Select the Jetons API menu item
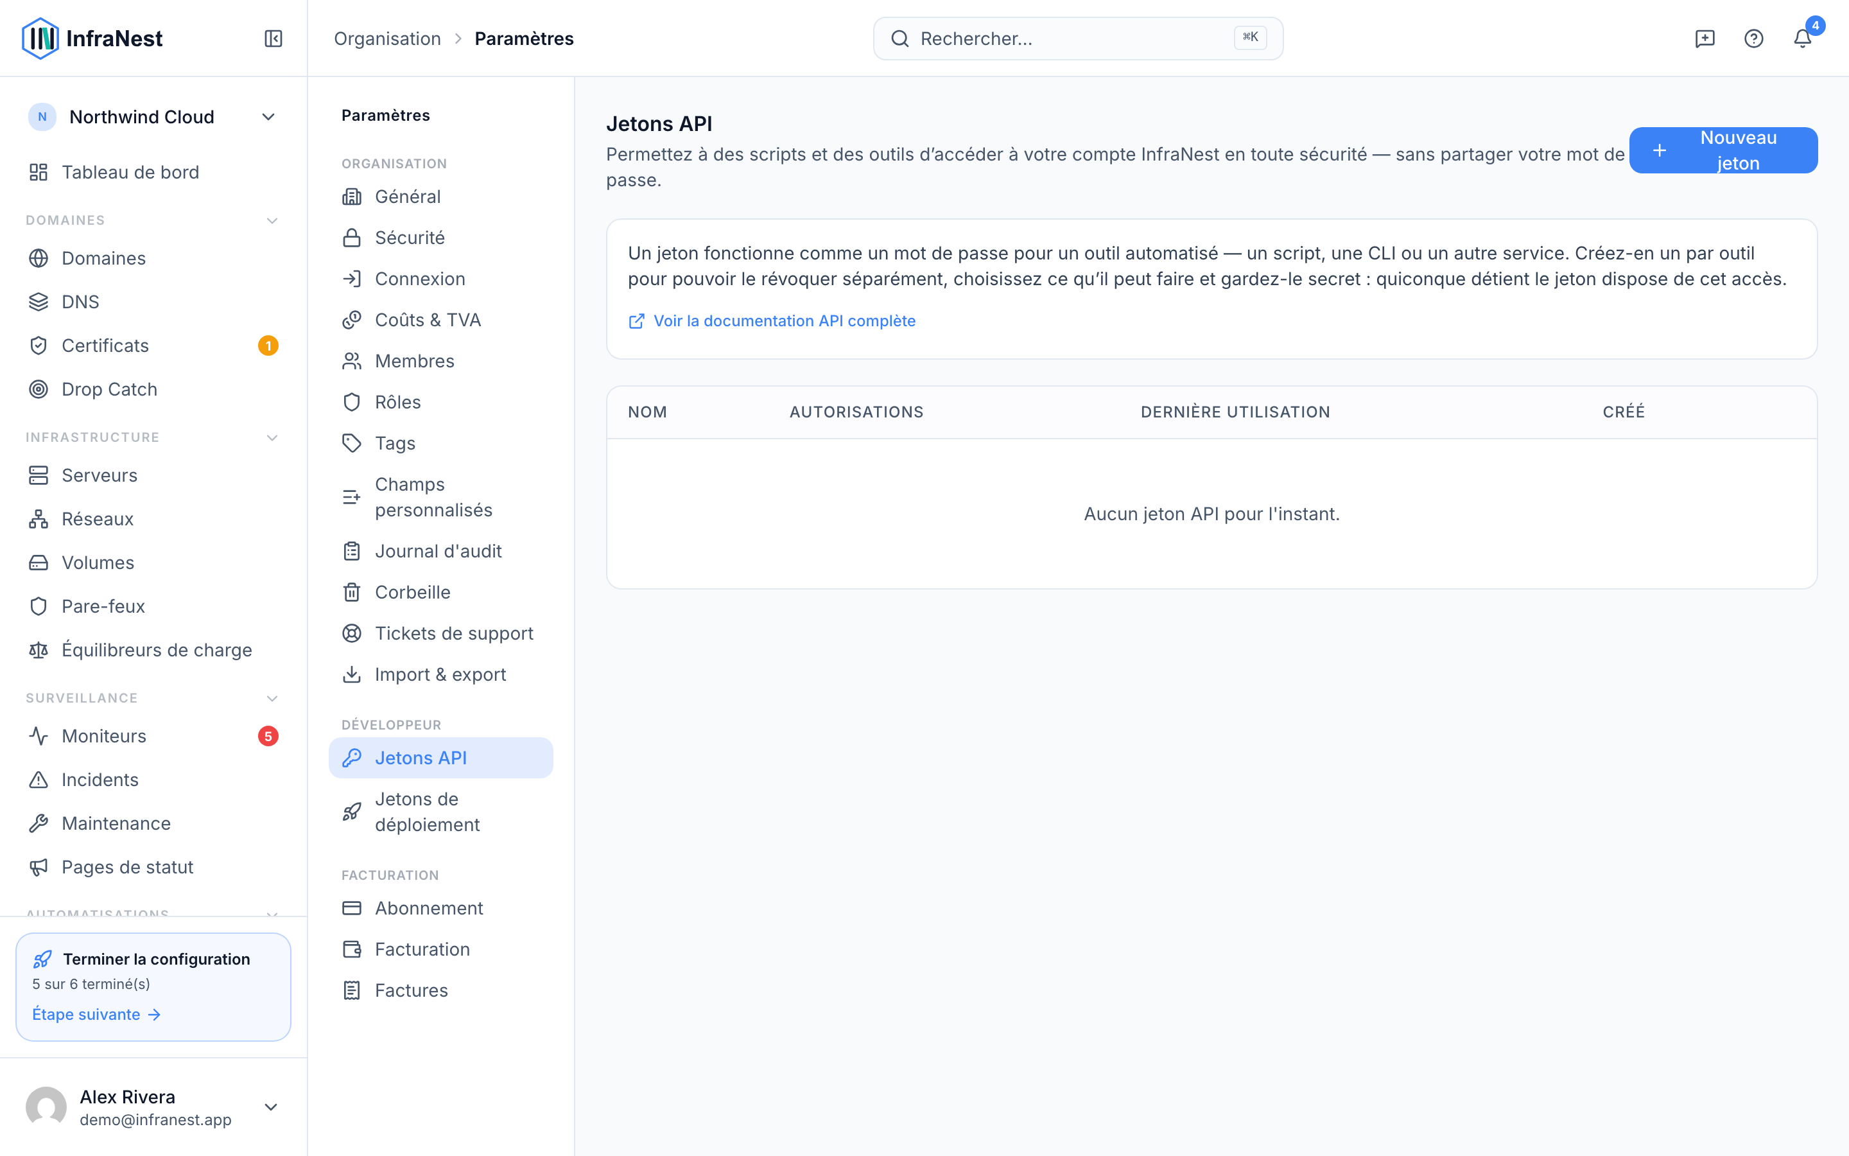 point(441,758)
